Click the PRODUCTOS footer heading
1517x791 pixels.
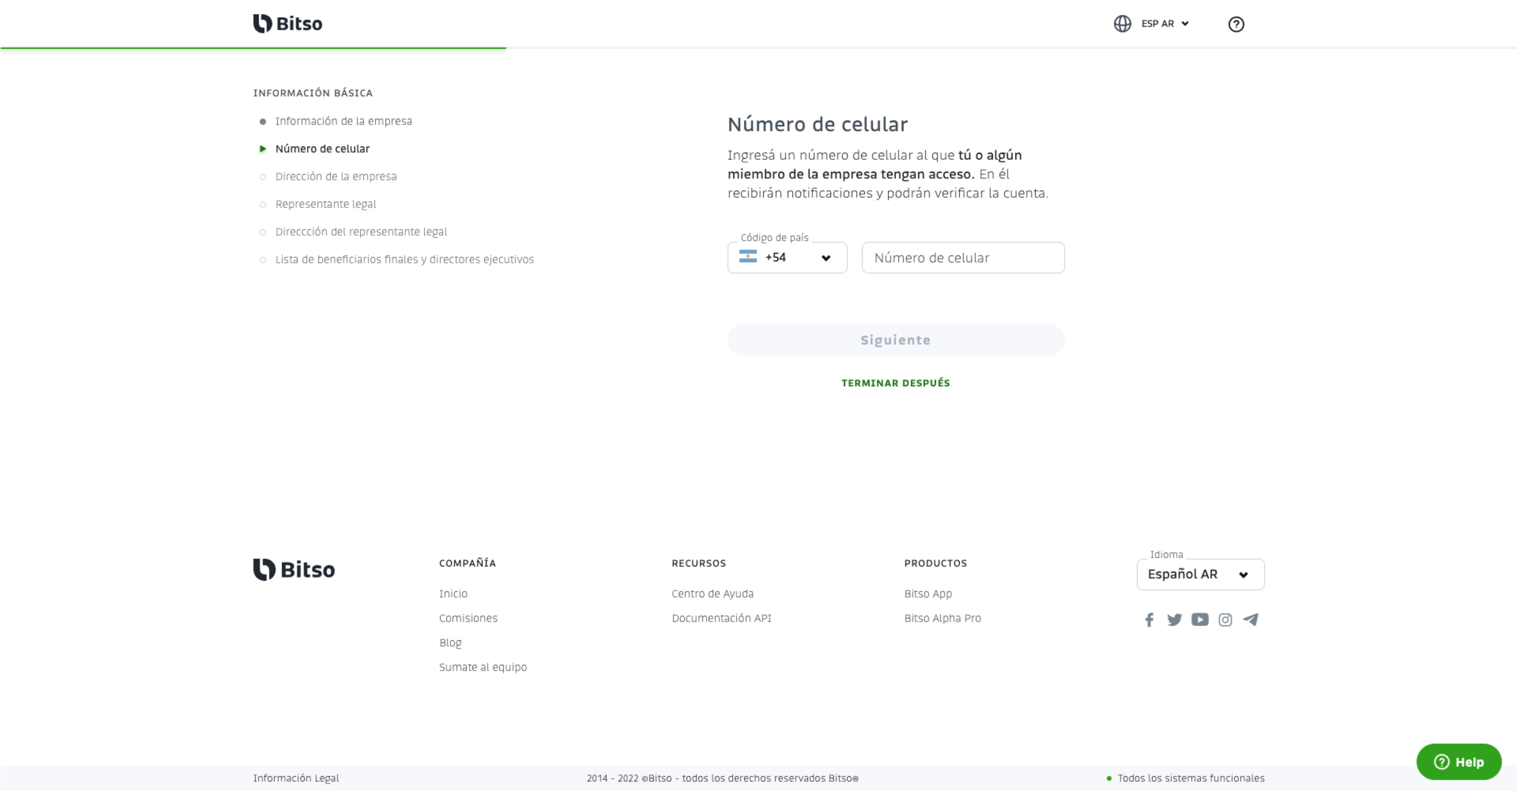click(935, 563)
